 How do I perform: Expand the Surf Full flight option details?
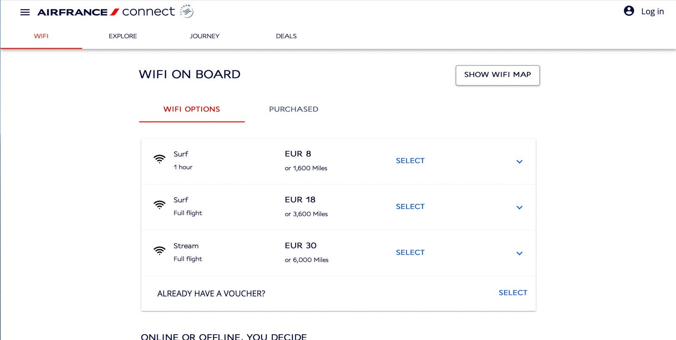(x=519, y=208)
